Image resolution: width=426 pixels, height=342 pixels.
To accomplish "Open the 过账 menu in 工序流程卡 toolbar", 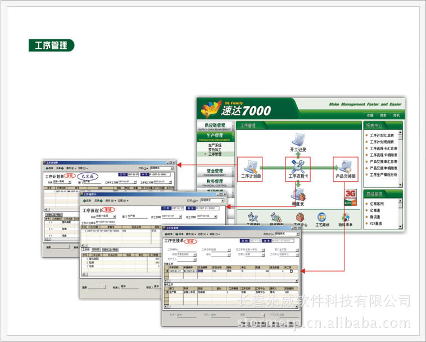I will pos(123,201).
